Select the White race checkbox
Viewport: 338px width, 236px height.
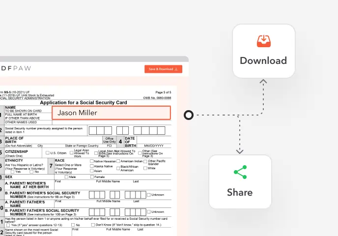point(145,168)
